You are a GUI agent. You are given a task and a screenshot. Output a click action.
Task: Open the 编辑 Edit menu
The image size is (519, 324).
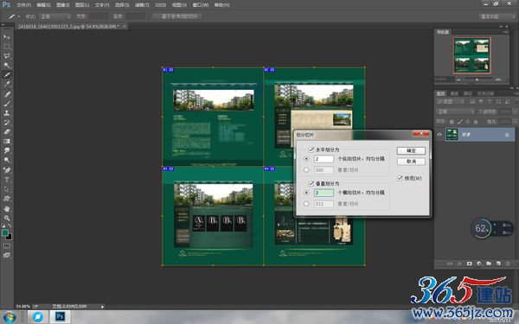43,5
